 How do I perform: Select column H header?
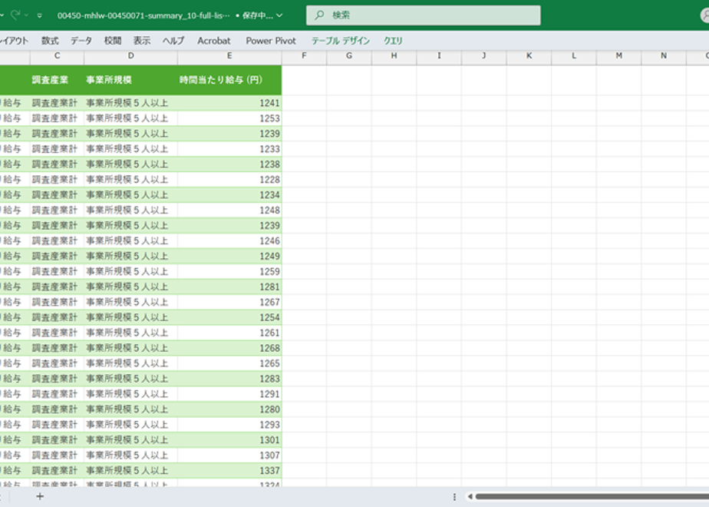(x=394, y=55)
